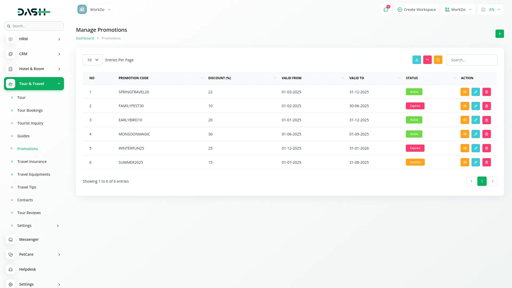The image size is (512, 288).
Task: Open the messages chat icon in header
Action: [386, 10]
